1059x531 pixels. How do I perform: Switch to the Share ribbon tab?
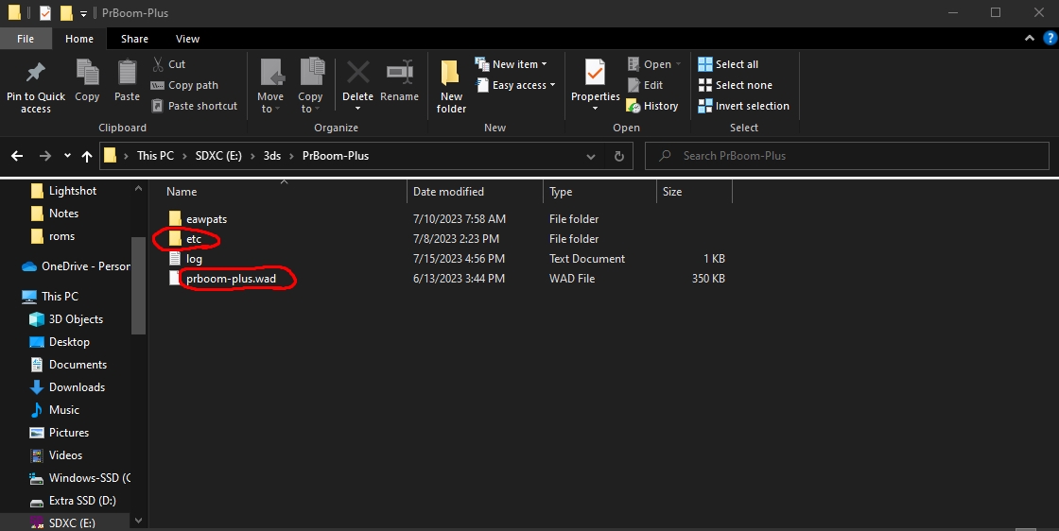click(x=134, y=39)
